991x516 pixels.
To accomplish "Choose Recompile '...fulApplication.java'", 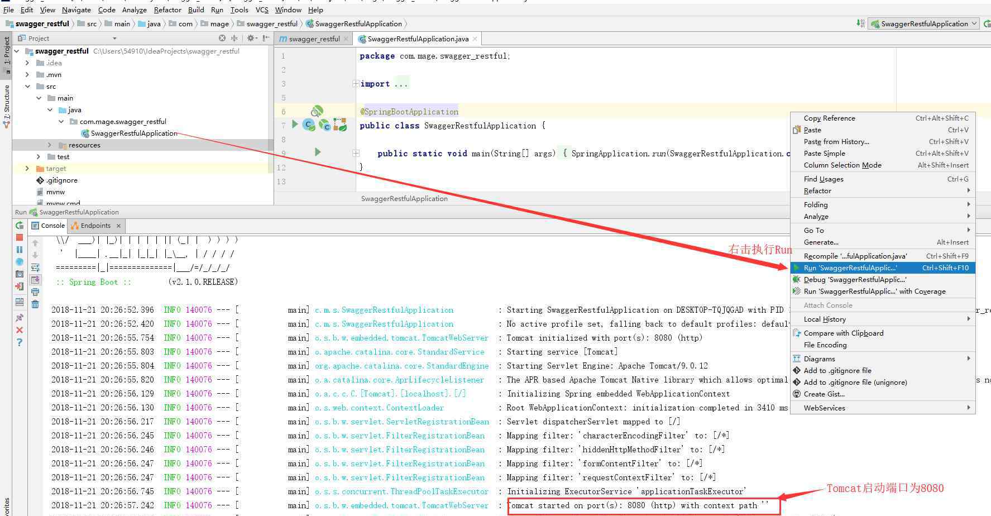I will click(x=883, y=256).
